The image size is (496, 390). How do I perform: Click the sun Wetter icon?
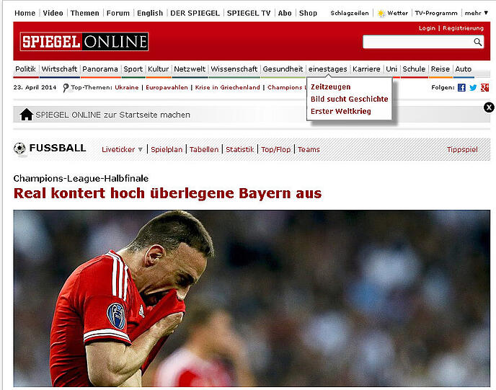click(381, 13)
